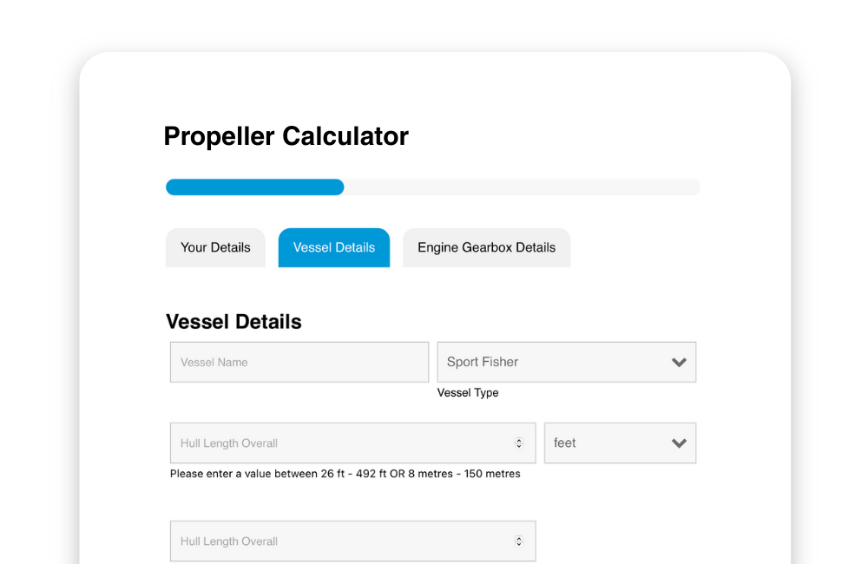868x564 pixels.
Task: Open the Engine Gearbox Details tab
Action: tap(486, 247)
